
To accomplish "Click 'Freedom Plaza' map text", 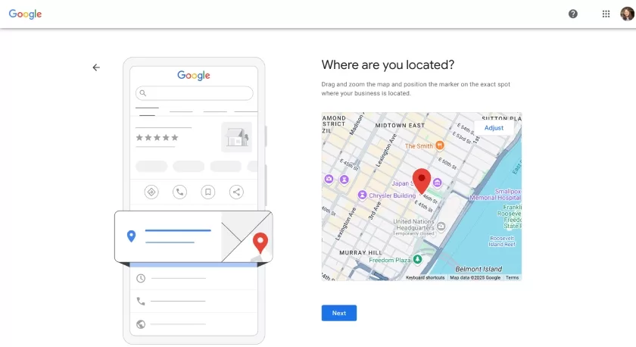I will point(390,260).
